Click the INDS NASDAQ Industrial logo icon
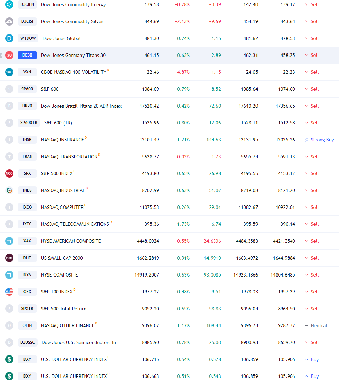Screen dimensions: 339x381 click(9, 190)
